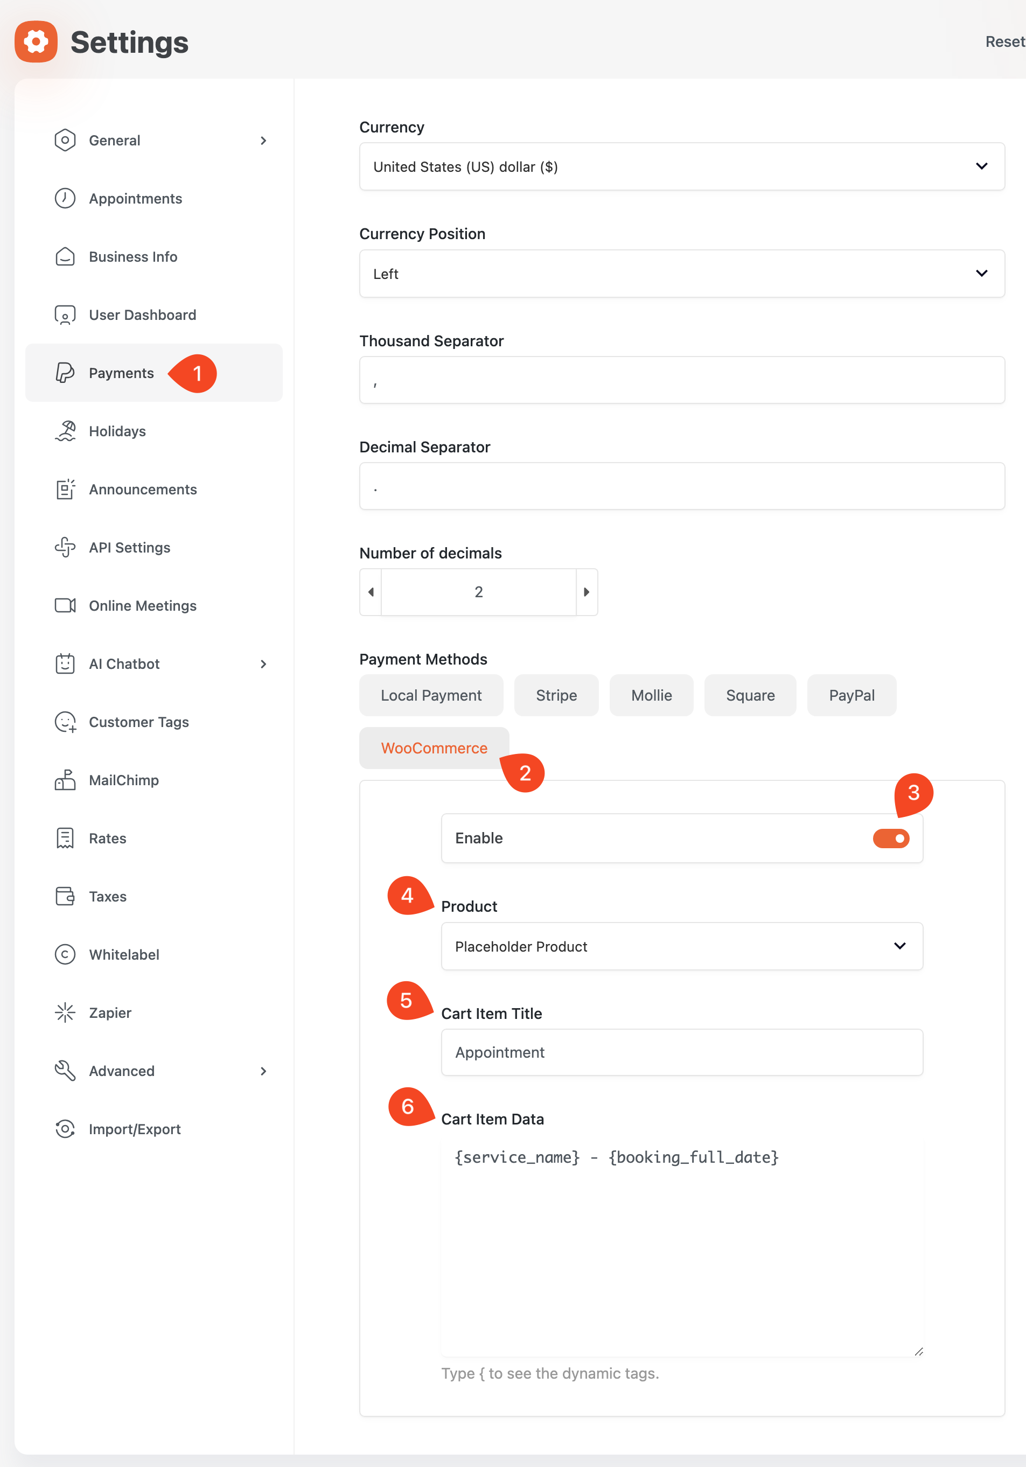Image resolution: width=1026 pixels, height=1467 pixels.
Task: Click the Zapier asterisk icon
Action: click(x=65, y=1012)
